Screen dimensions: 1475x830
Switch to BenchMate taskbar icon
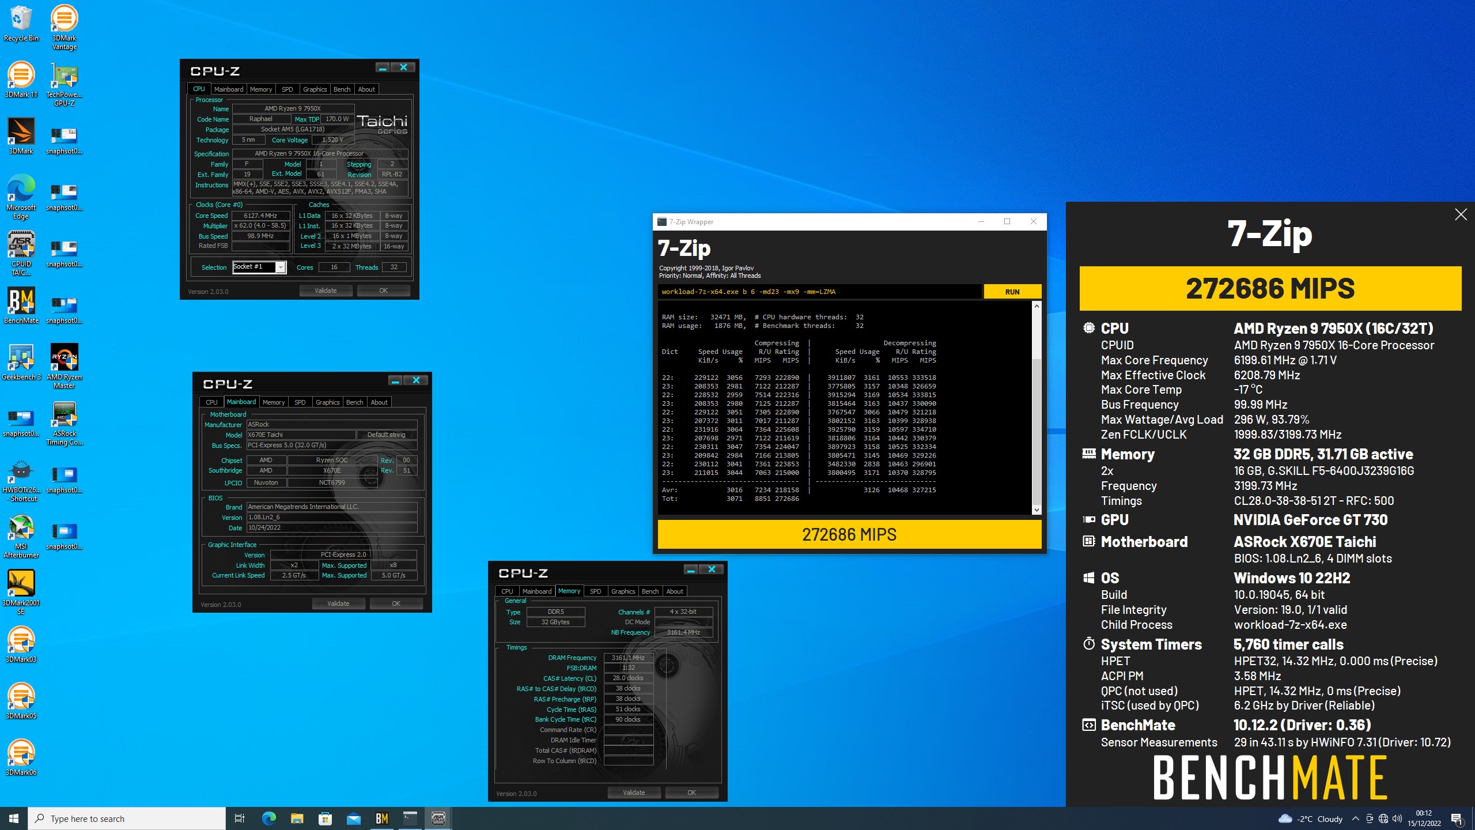(x=381, y=818)
